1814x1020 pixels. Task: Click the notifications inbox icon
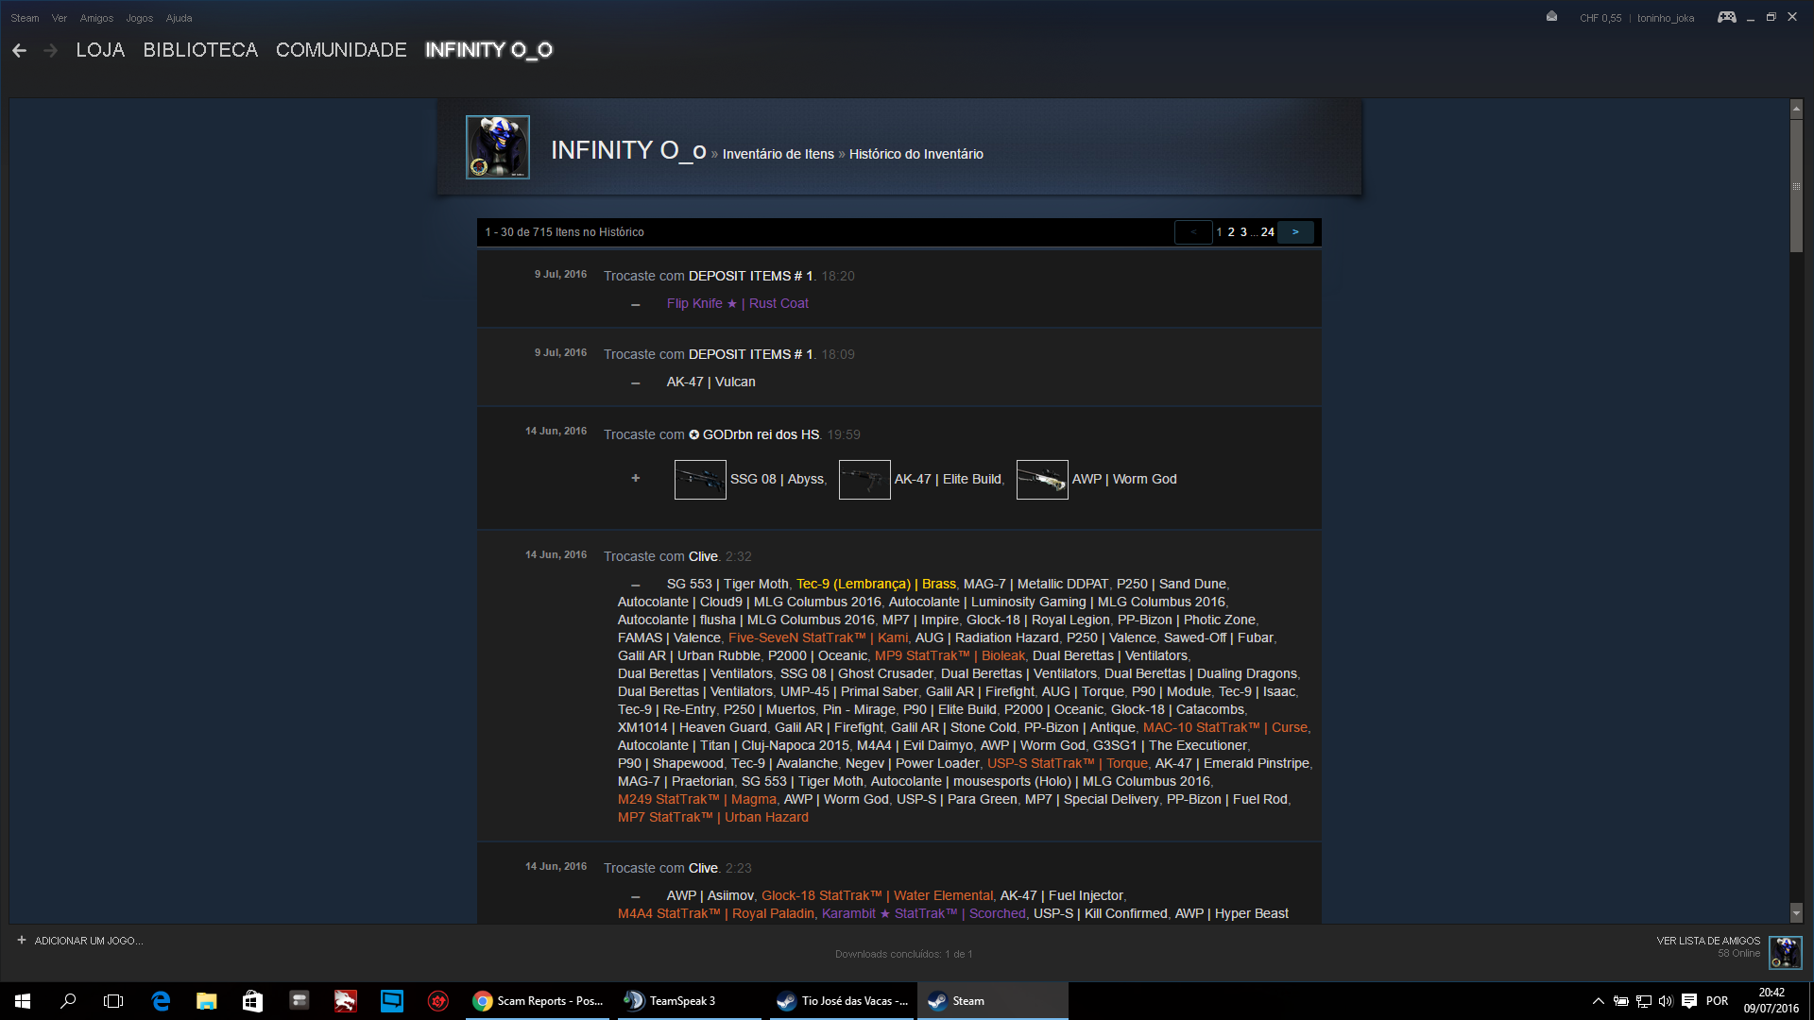click(x=1551, y=17)
